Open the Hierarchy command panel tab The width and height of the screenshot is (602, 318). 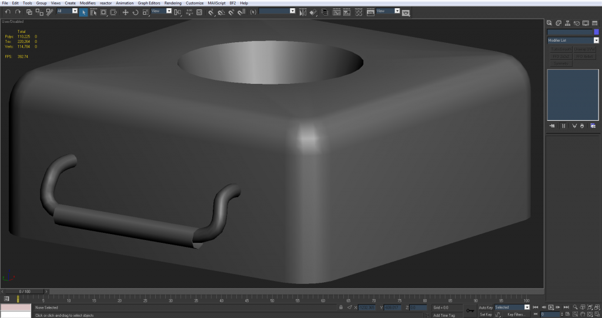pyautogui.click(x=567, y=23)
